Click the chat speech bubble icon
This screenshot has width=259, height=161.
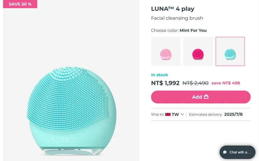pos(225,152)
